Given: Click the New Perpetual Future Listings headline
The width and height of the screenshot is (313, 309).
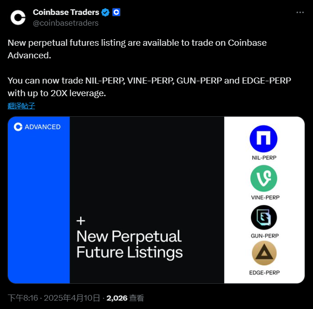Looking at the screenshot, I should point(129,244).
